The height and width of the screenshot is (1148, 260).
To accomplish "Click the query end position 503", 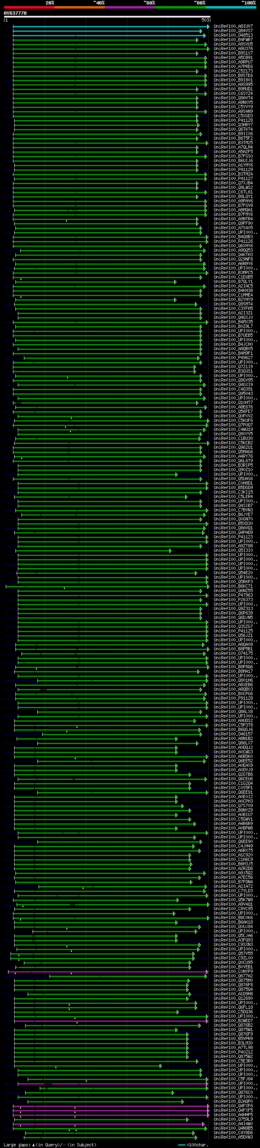I will click(205, 20).
